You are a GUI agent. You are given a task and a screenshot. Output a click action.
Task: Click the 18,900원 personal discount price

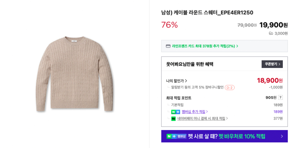click(x=269, y=81)
